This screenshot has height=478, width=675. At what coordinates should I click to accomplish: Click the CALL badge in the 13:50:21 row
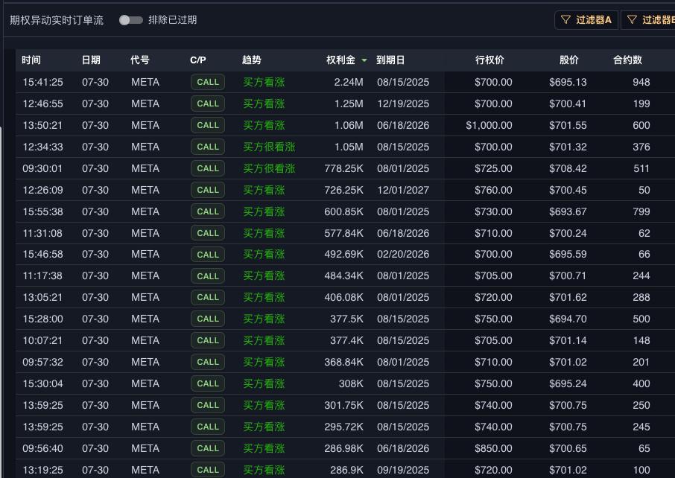tap(208, 125)
